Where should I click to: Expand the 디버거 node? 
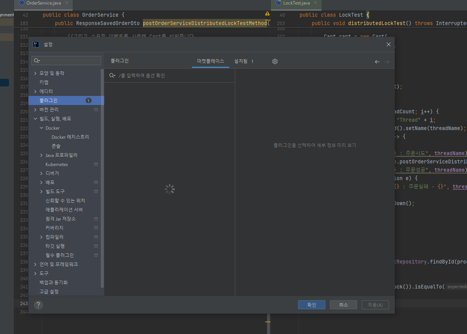tap(41, 173)
